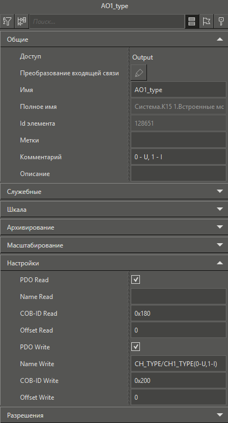Edit the Имя field AO1_type
Image resolution: width=228 pixels, height=423 pixels.
[178, 90]
